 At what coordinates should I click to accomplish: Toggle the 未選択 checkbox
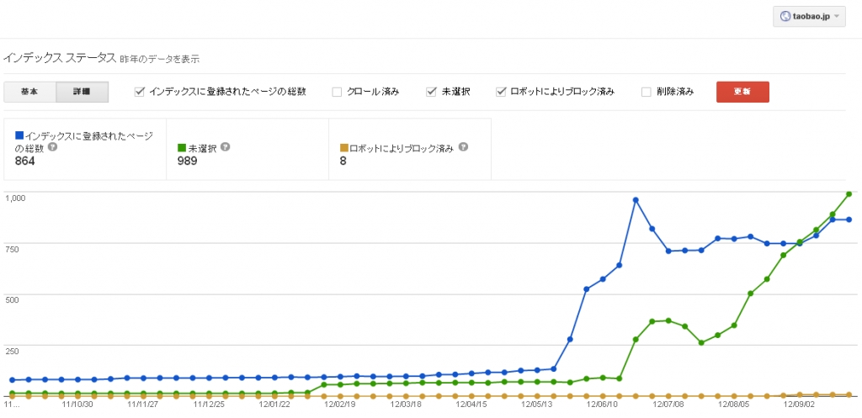coord(431,92)
